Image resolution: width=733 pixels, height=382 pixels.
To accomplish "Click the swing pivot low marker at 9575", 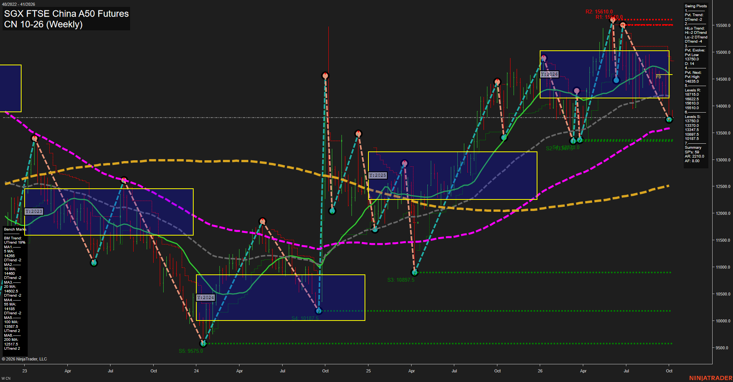I will pyautogui.click(x=203, y=343).
